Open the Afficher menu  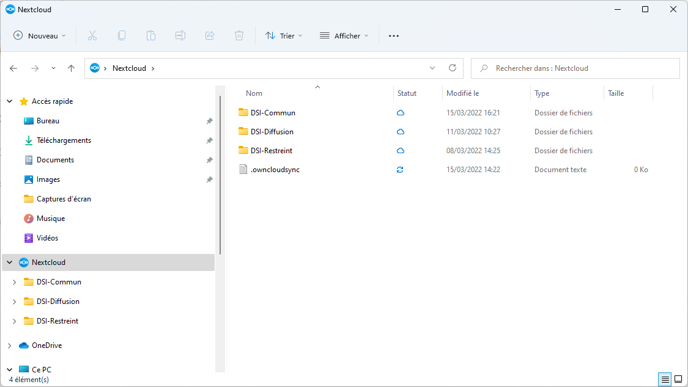tap(344, 35)
